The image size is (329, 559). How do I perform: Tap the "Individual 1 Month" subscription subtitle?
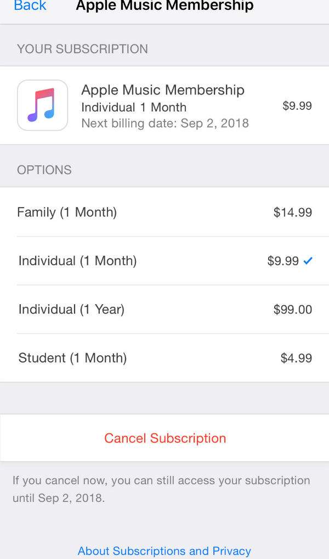point(134,107)
